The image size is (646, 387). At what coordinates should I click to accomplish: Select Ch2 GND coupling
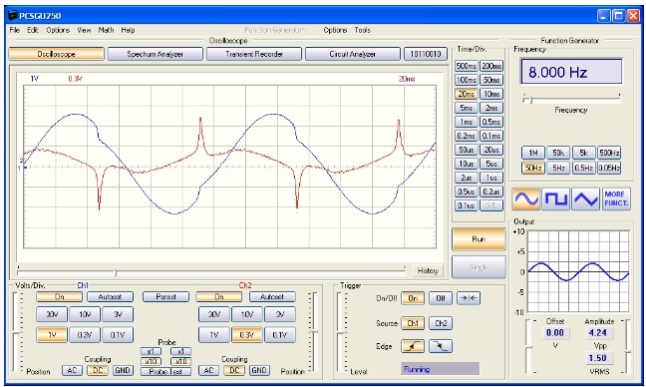tap(259, 370)
